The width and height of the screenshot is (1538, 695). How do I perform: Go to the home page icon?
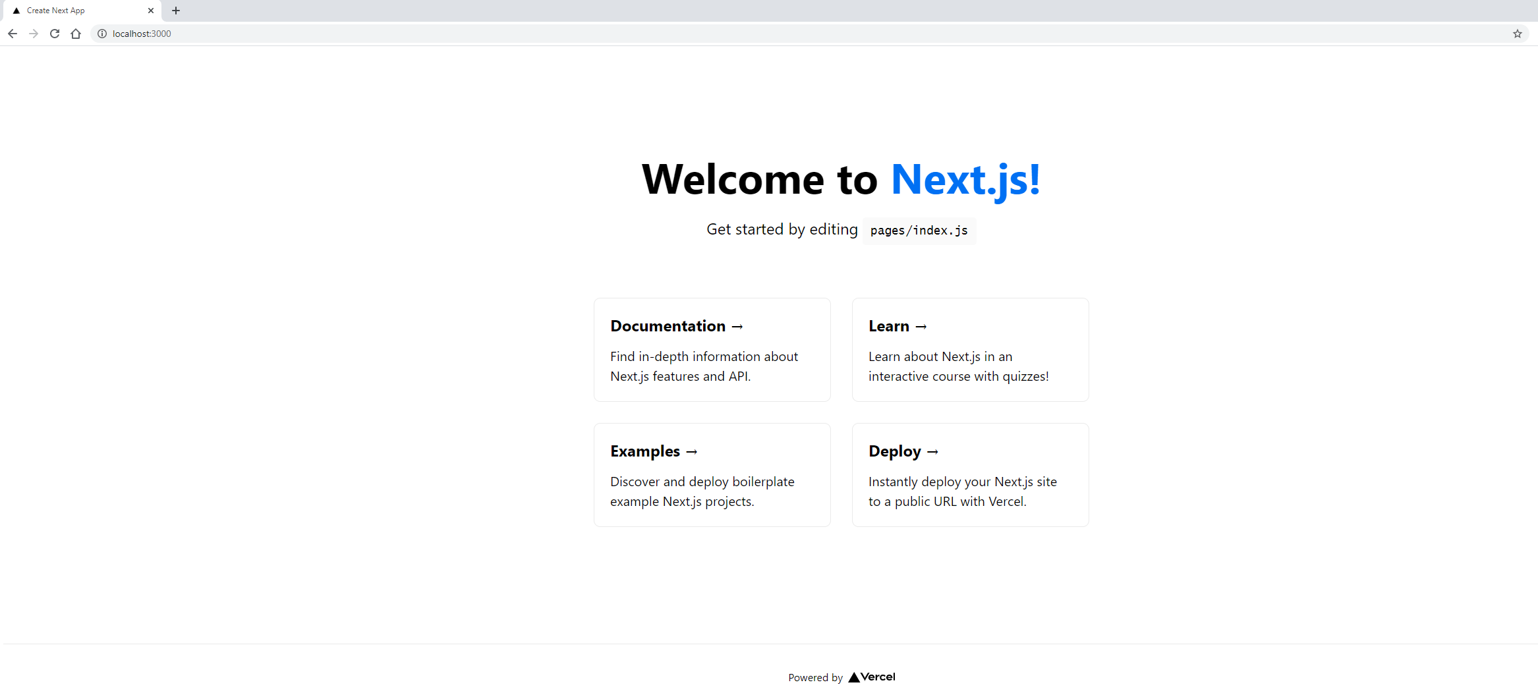76,34
